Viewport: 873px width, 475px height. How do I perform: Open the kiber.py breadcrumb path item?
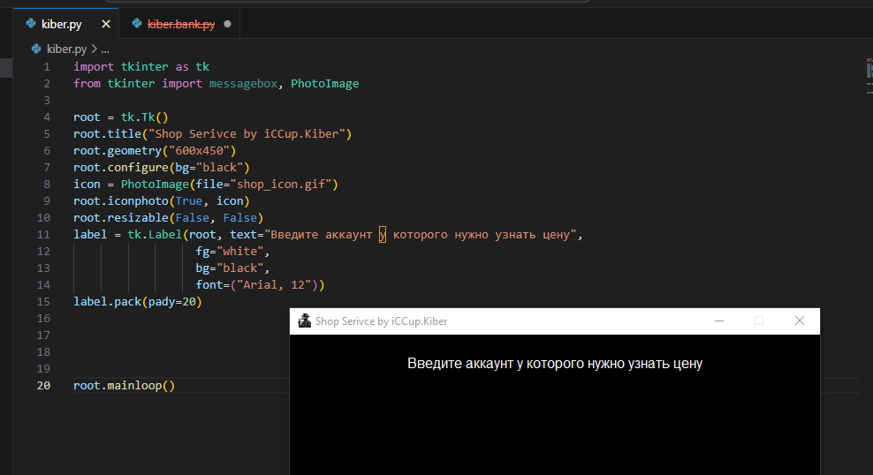point(66,49)
